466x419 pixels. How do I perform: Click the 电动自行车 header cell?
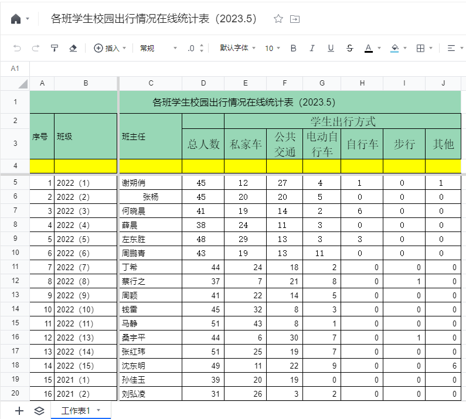point(322,144)
